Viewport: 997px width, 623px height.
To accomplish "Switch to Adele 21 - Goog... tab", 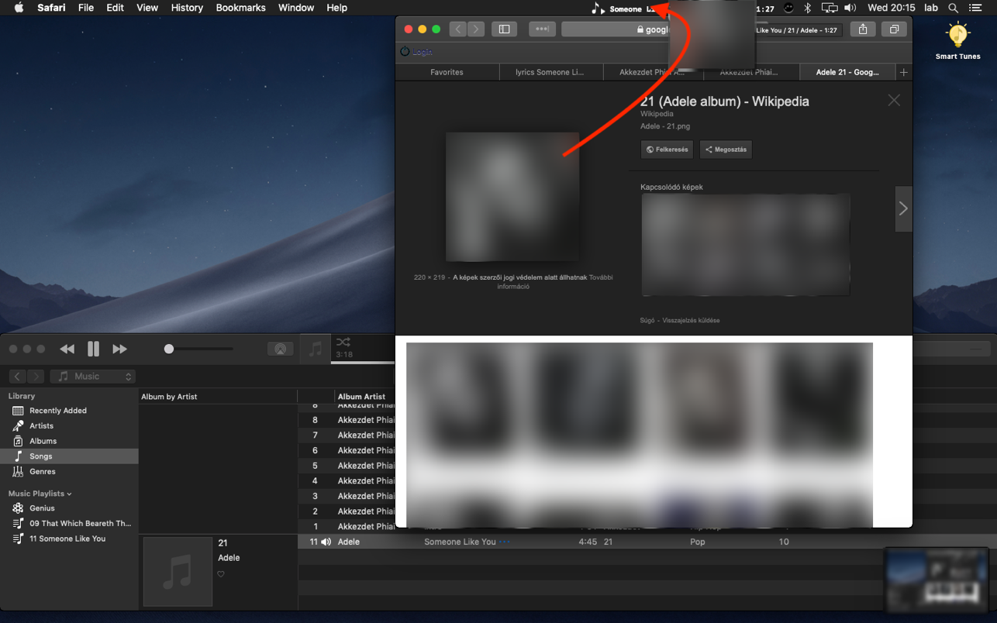I will pos(847,72).
